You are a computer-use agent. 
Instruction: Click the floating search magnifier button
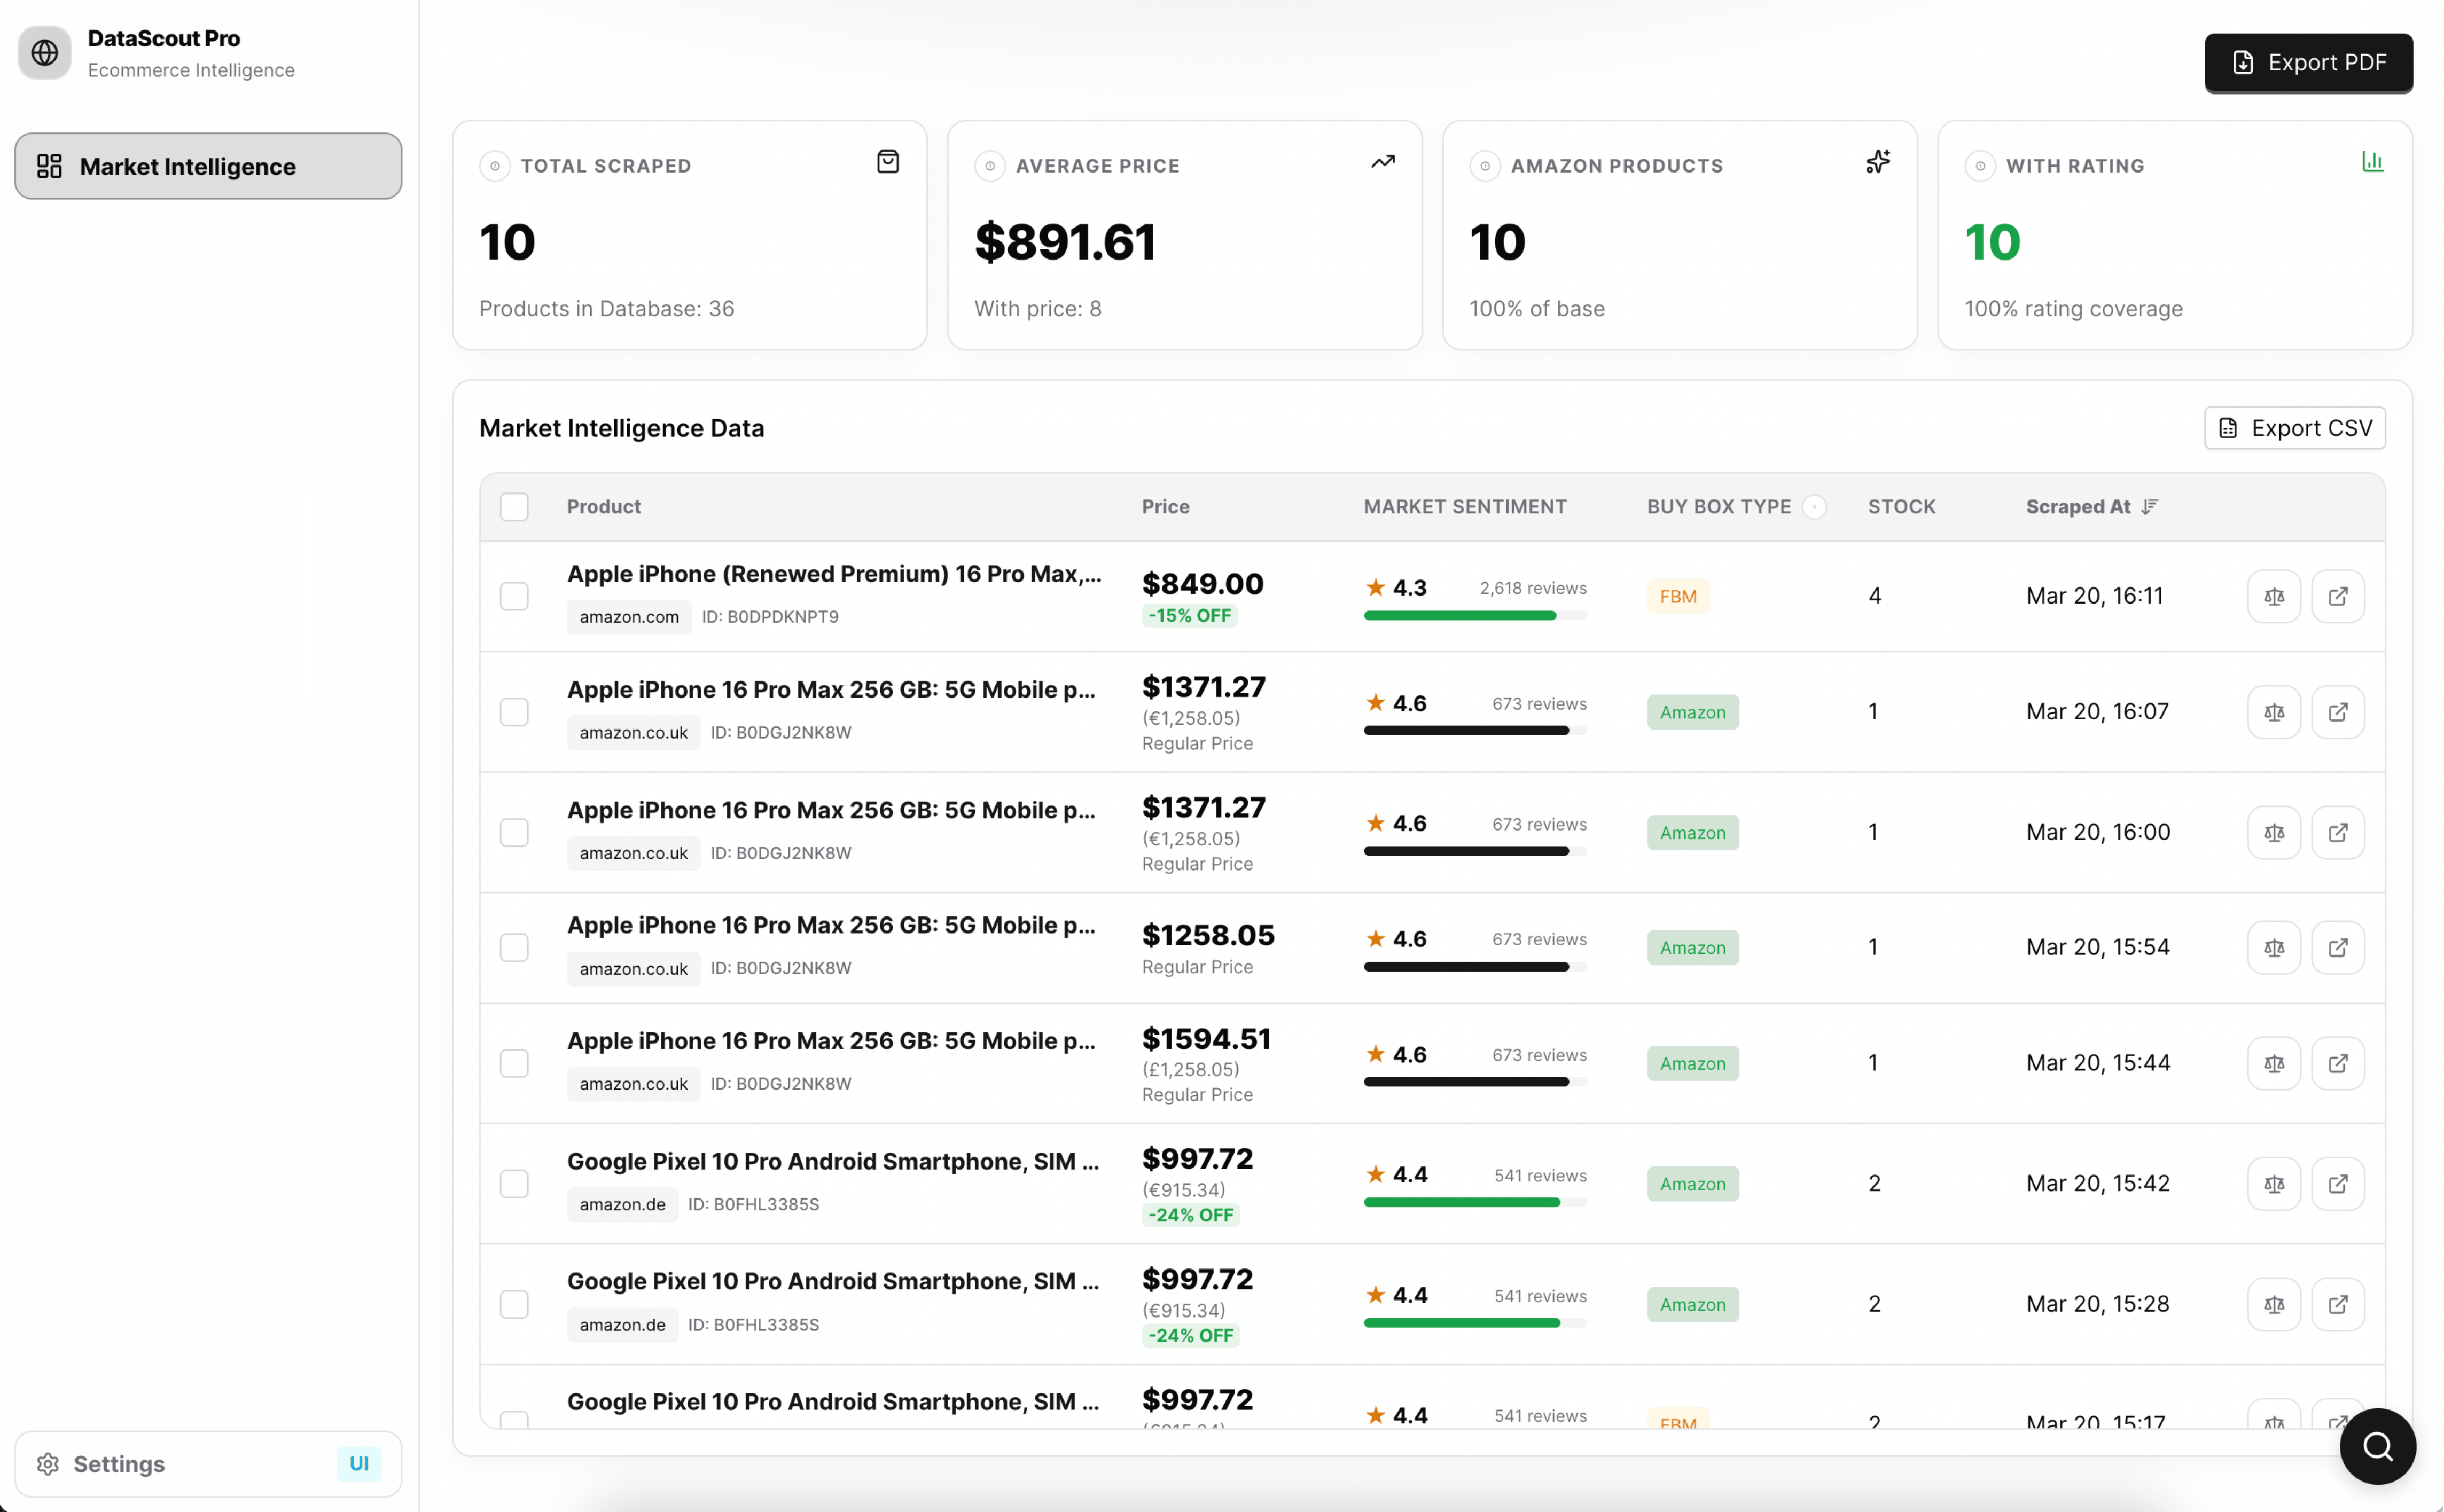pyautogui.click(x=2377, y=1446)
